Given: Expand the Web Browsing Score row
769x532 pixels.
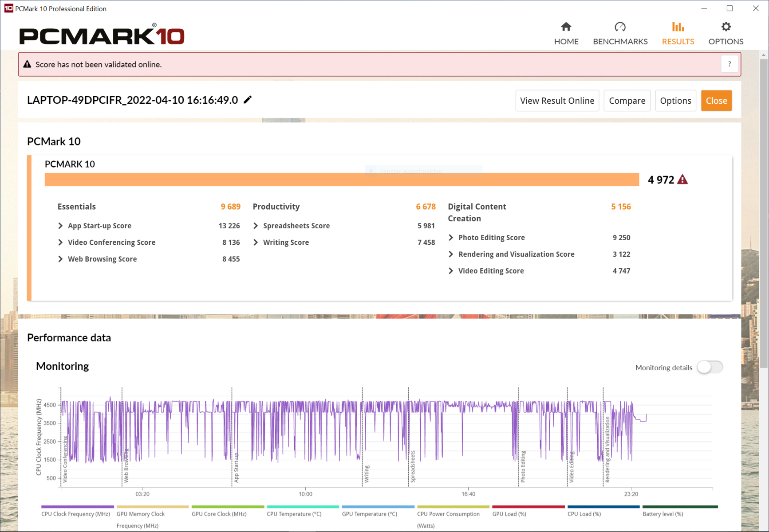Looking at the screenshot, I should click(x=60, y=259).
